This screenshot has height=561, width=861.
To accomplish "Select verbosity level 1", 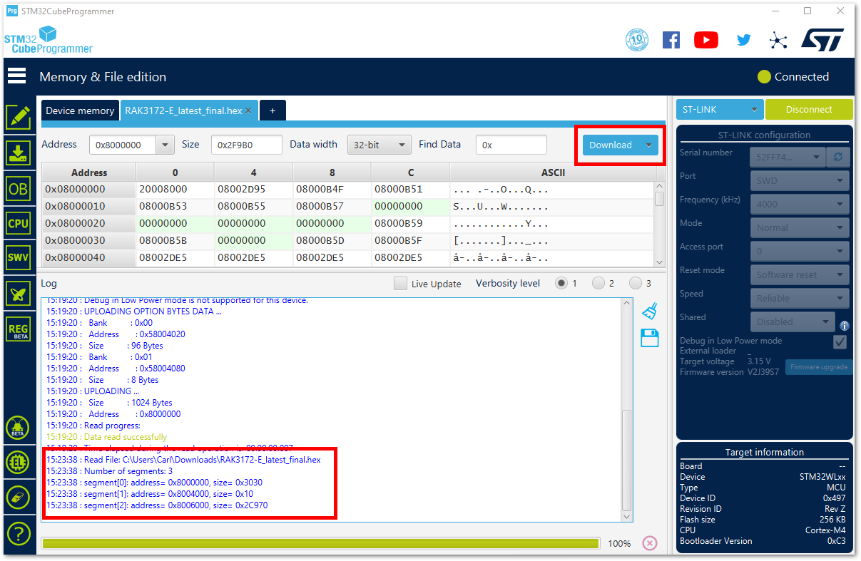I will 561,283.
